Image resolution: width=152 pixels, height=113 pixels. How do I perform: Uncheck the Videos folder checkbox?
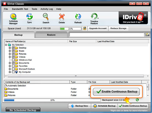point(13,57)
